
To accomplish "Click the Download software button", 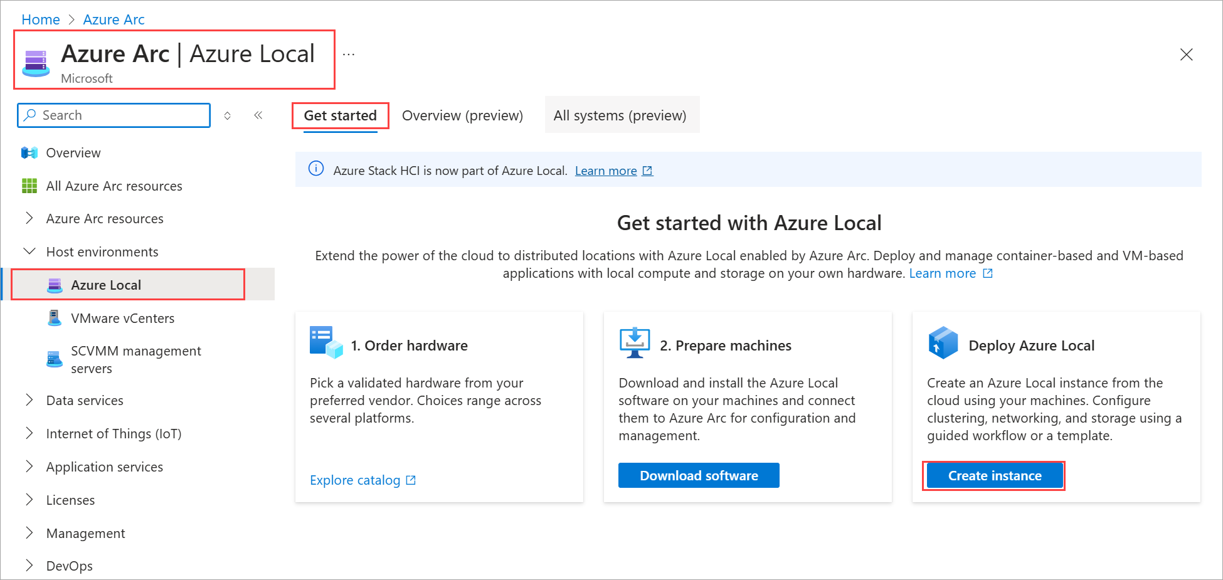I will 699,476.
